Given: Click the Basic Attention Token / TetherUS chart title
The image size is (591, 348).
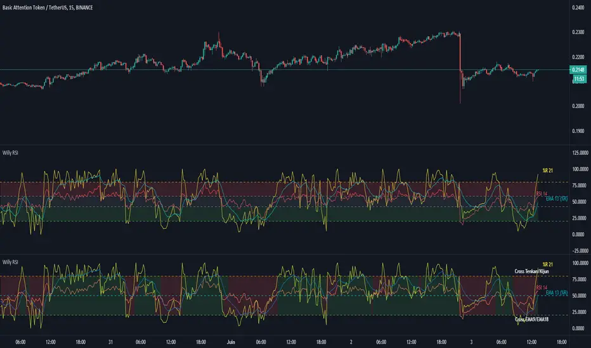Looking at the screenshot, I should (x=48, y=8).
